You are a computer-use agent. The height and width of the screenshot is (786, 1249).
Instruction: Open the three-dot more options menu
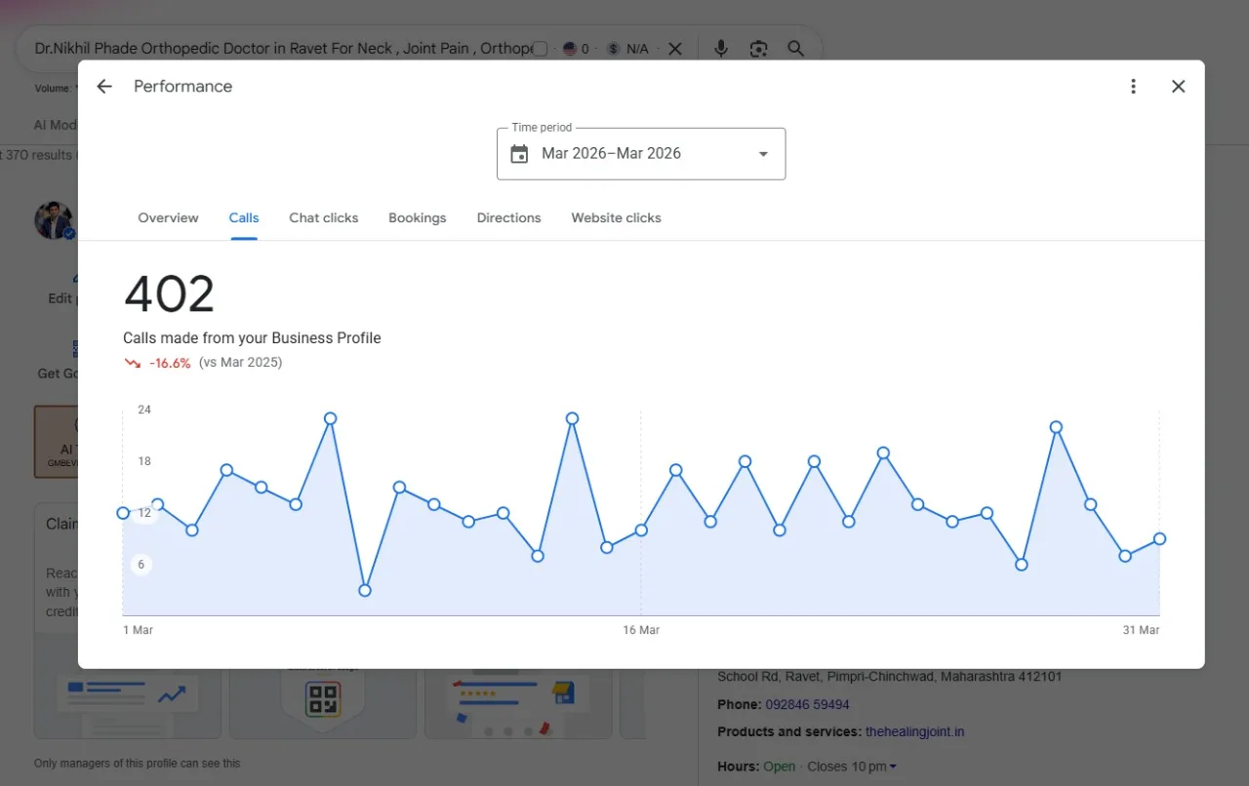(1133, 87)
